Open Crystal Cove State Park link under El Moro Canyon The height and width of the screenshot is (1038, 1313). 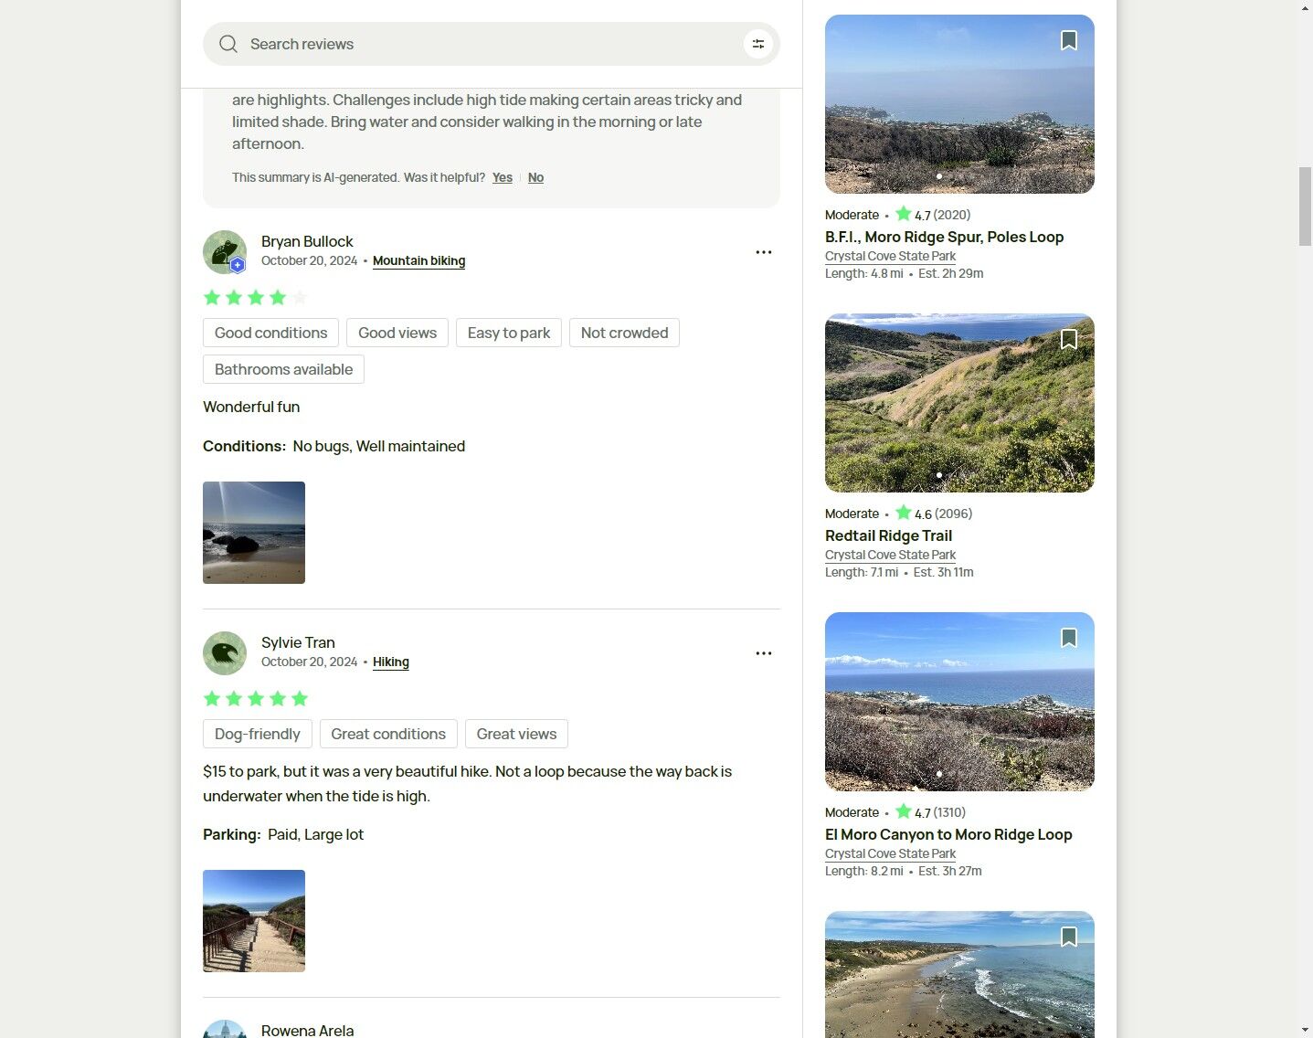[890, 853]
